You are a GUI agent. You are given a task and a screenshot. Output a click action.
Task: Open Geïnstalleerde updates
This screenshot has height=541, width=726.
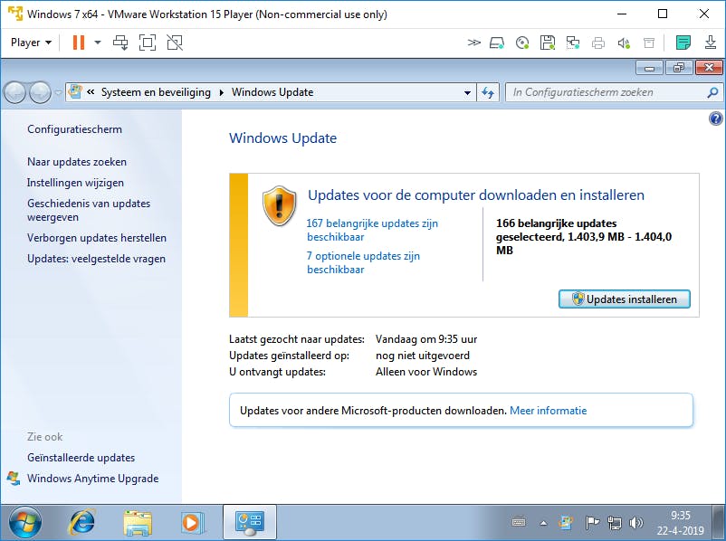pos(81,457)
